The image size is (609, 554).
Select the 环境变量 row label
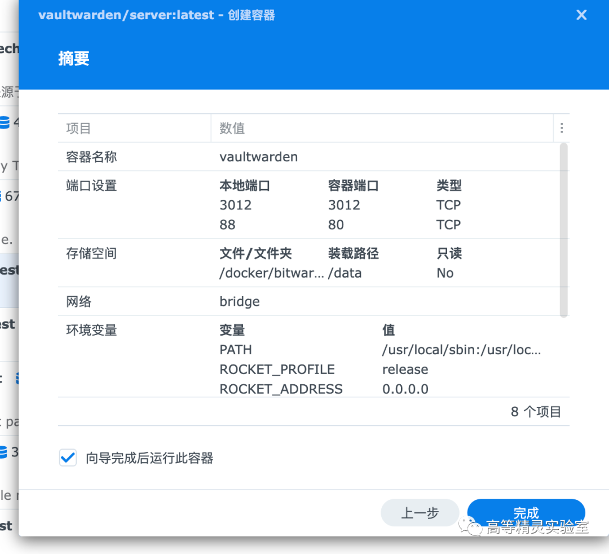pyautogui.click(x=91, y=330)
